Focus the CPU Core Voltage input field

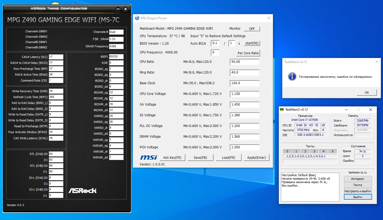[x=245, y=94]
